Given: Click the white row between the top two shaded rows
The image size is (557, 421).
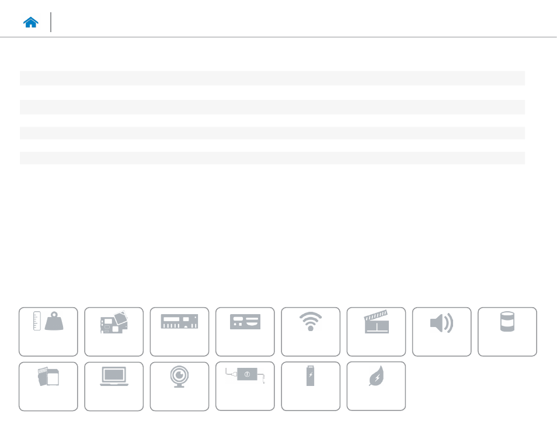Looking at the screenshot, I should (273, 93).
